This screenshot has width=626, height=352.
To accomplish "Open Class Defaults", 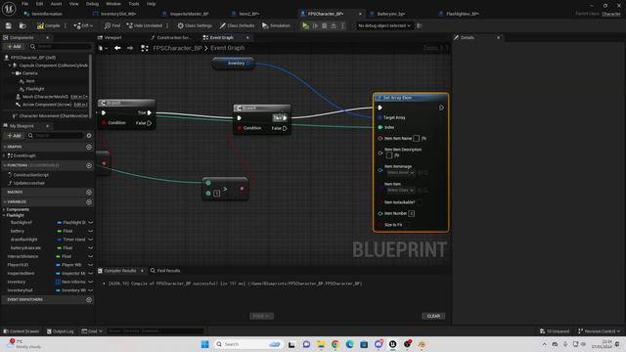I will 237,25.
